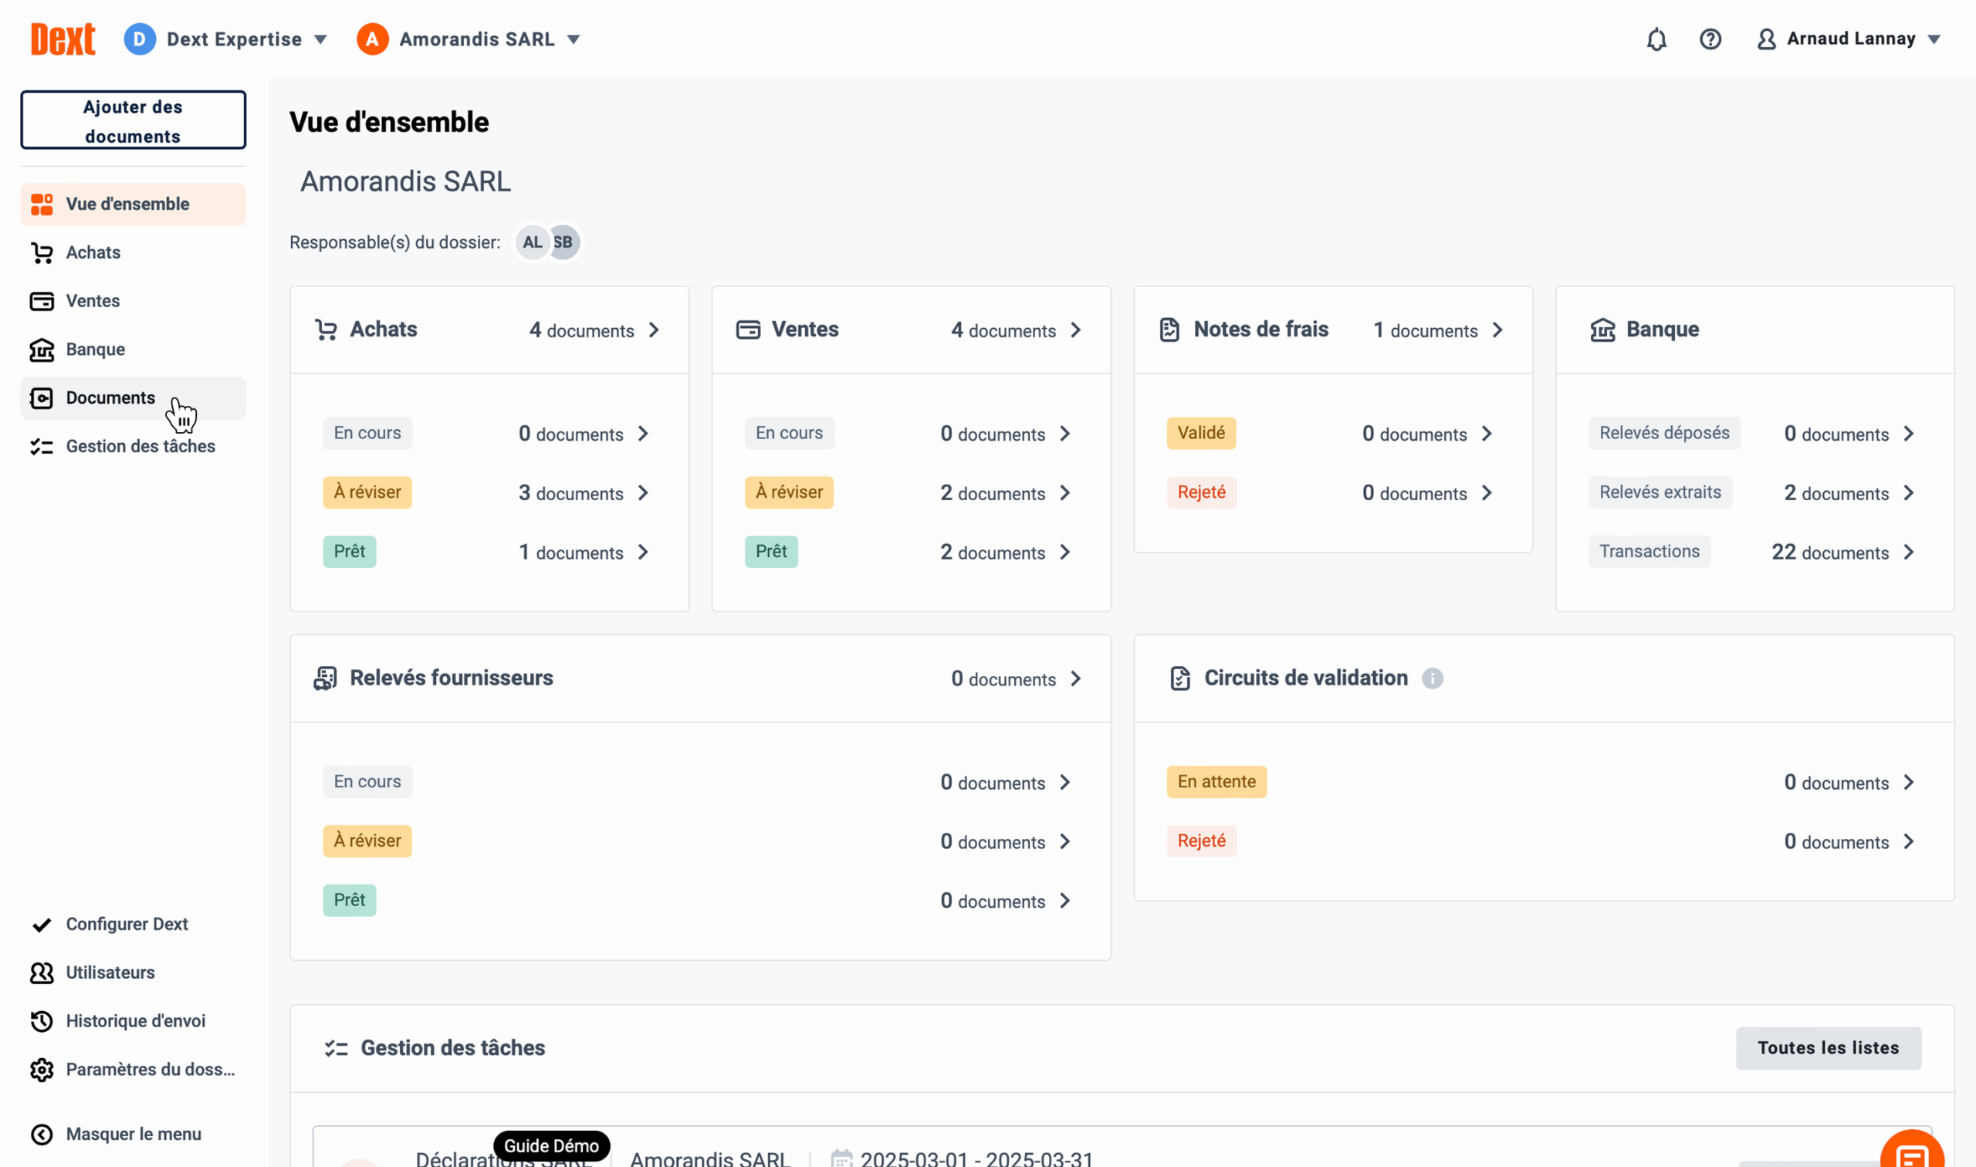
Task: Open Gestion des tâches in sidebar
Action: click(x=133, y=447)
